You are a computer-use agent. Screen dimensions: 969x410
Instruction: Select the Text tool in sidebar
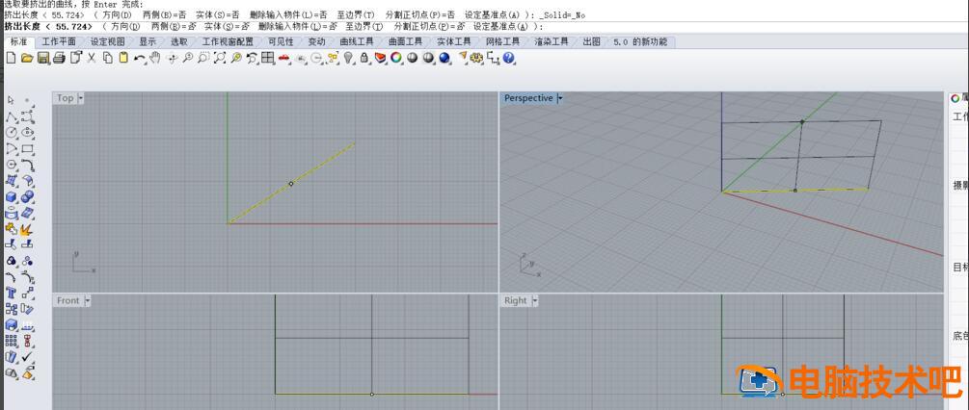pyautogui.click(x=11, y=293)
